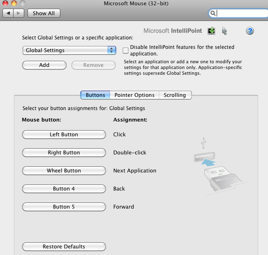
Task: Click the 'Back' assignment text
Action: click(x=119, y=188)
